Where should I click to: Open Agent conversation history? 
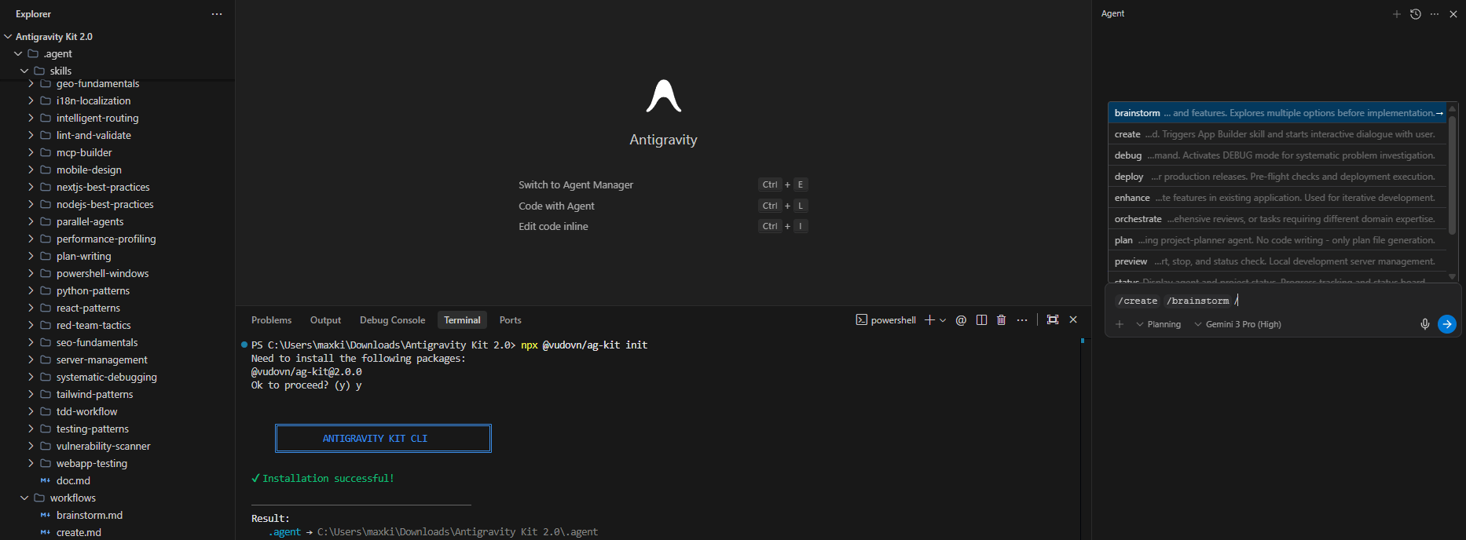coord(1415,14)
